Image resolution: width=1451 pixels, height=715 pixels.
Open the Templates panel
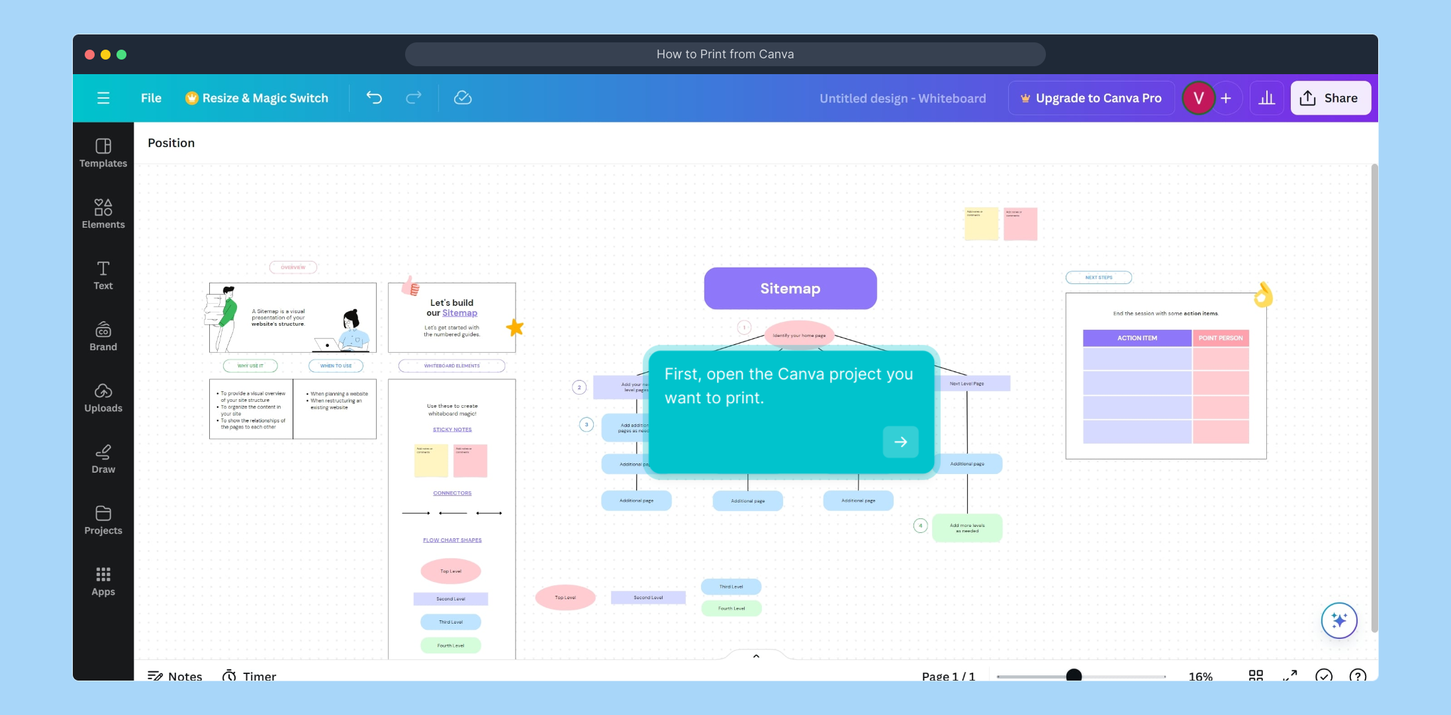pos(103,153)
